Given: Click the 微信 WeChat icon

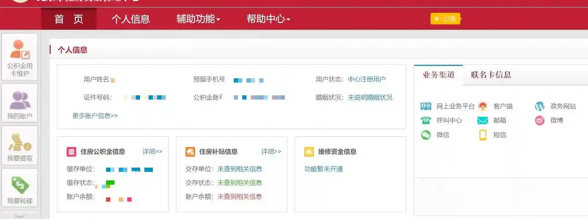Looking at the screenshot, I should [x=426, y=135].
